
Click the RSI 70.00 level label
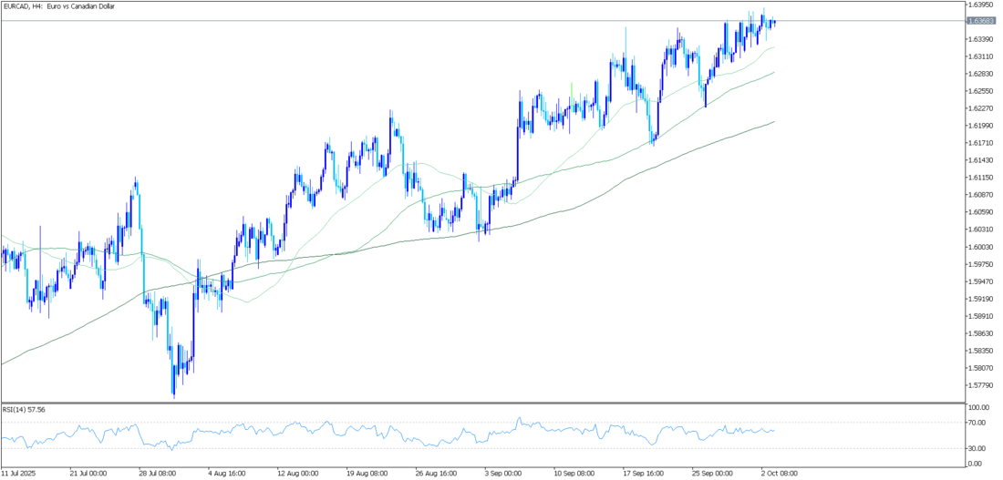(979, 423)
